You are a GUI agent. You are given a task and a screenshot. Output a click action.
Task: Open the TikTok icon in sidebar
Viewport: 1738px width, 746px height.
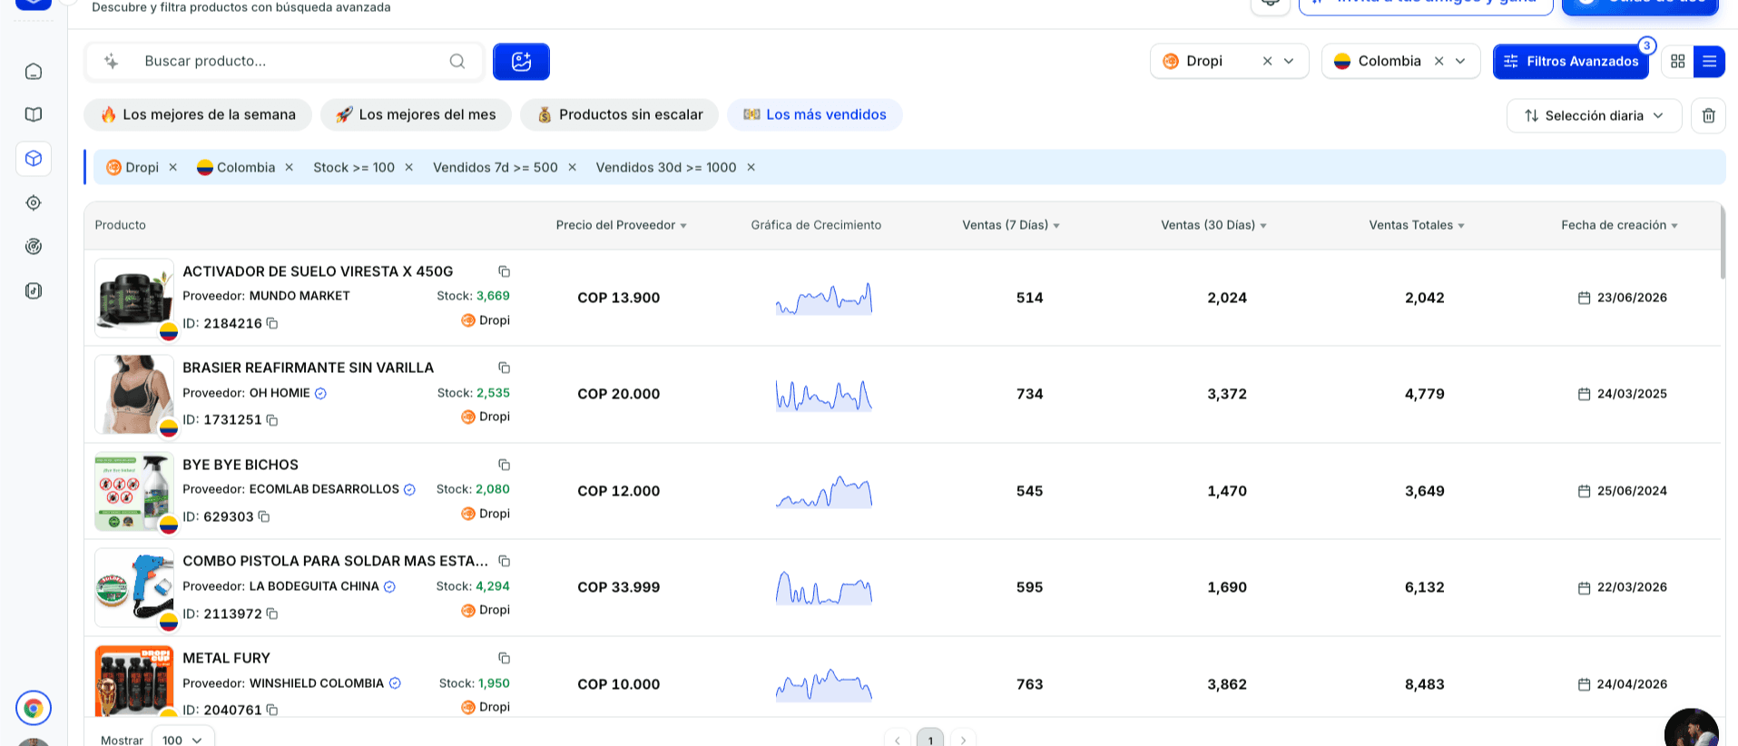coord(34,290)
